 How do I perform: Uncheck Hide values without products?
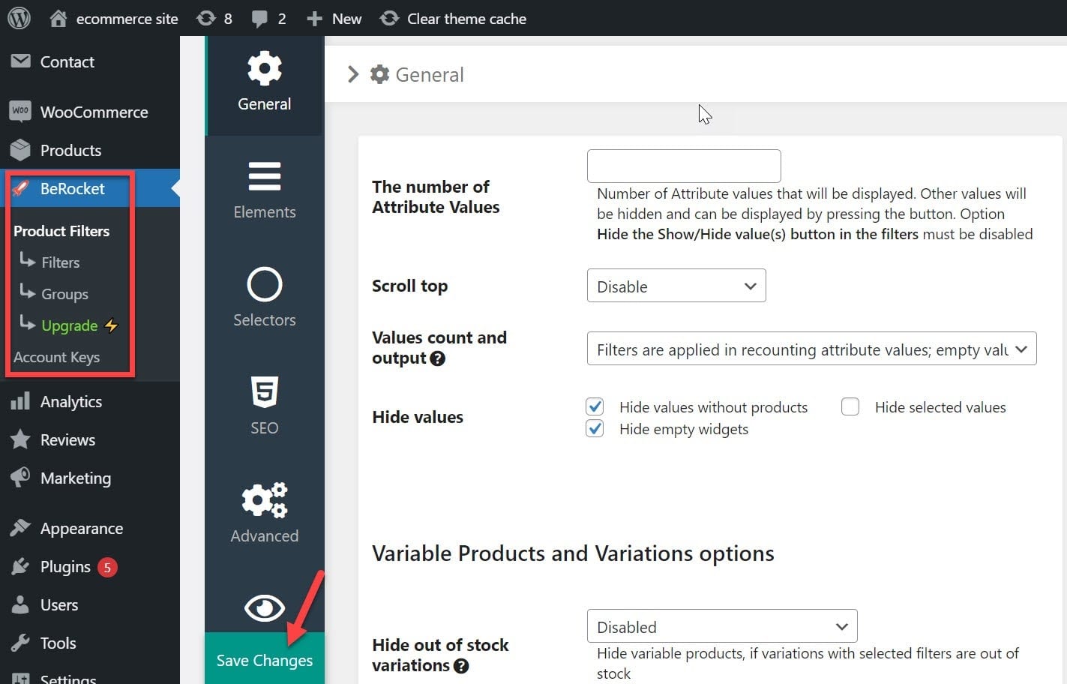(595, 406)
